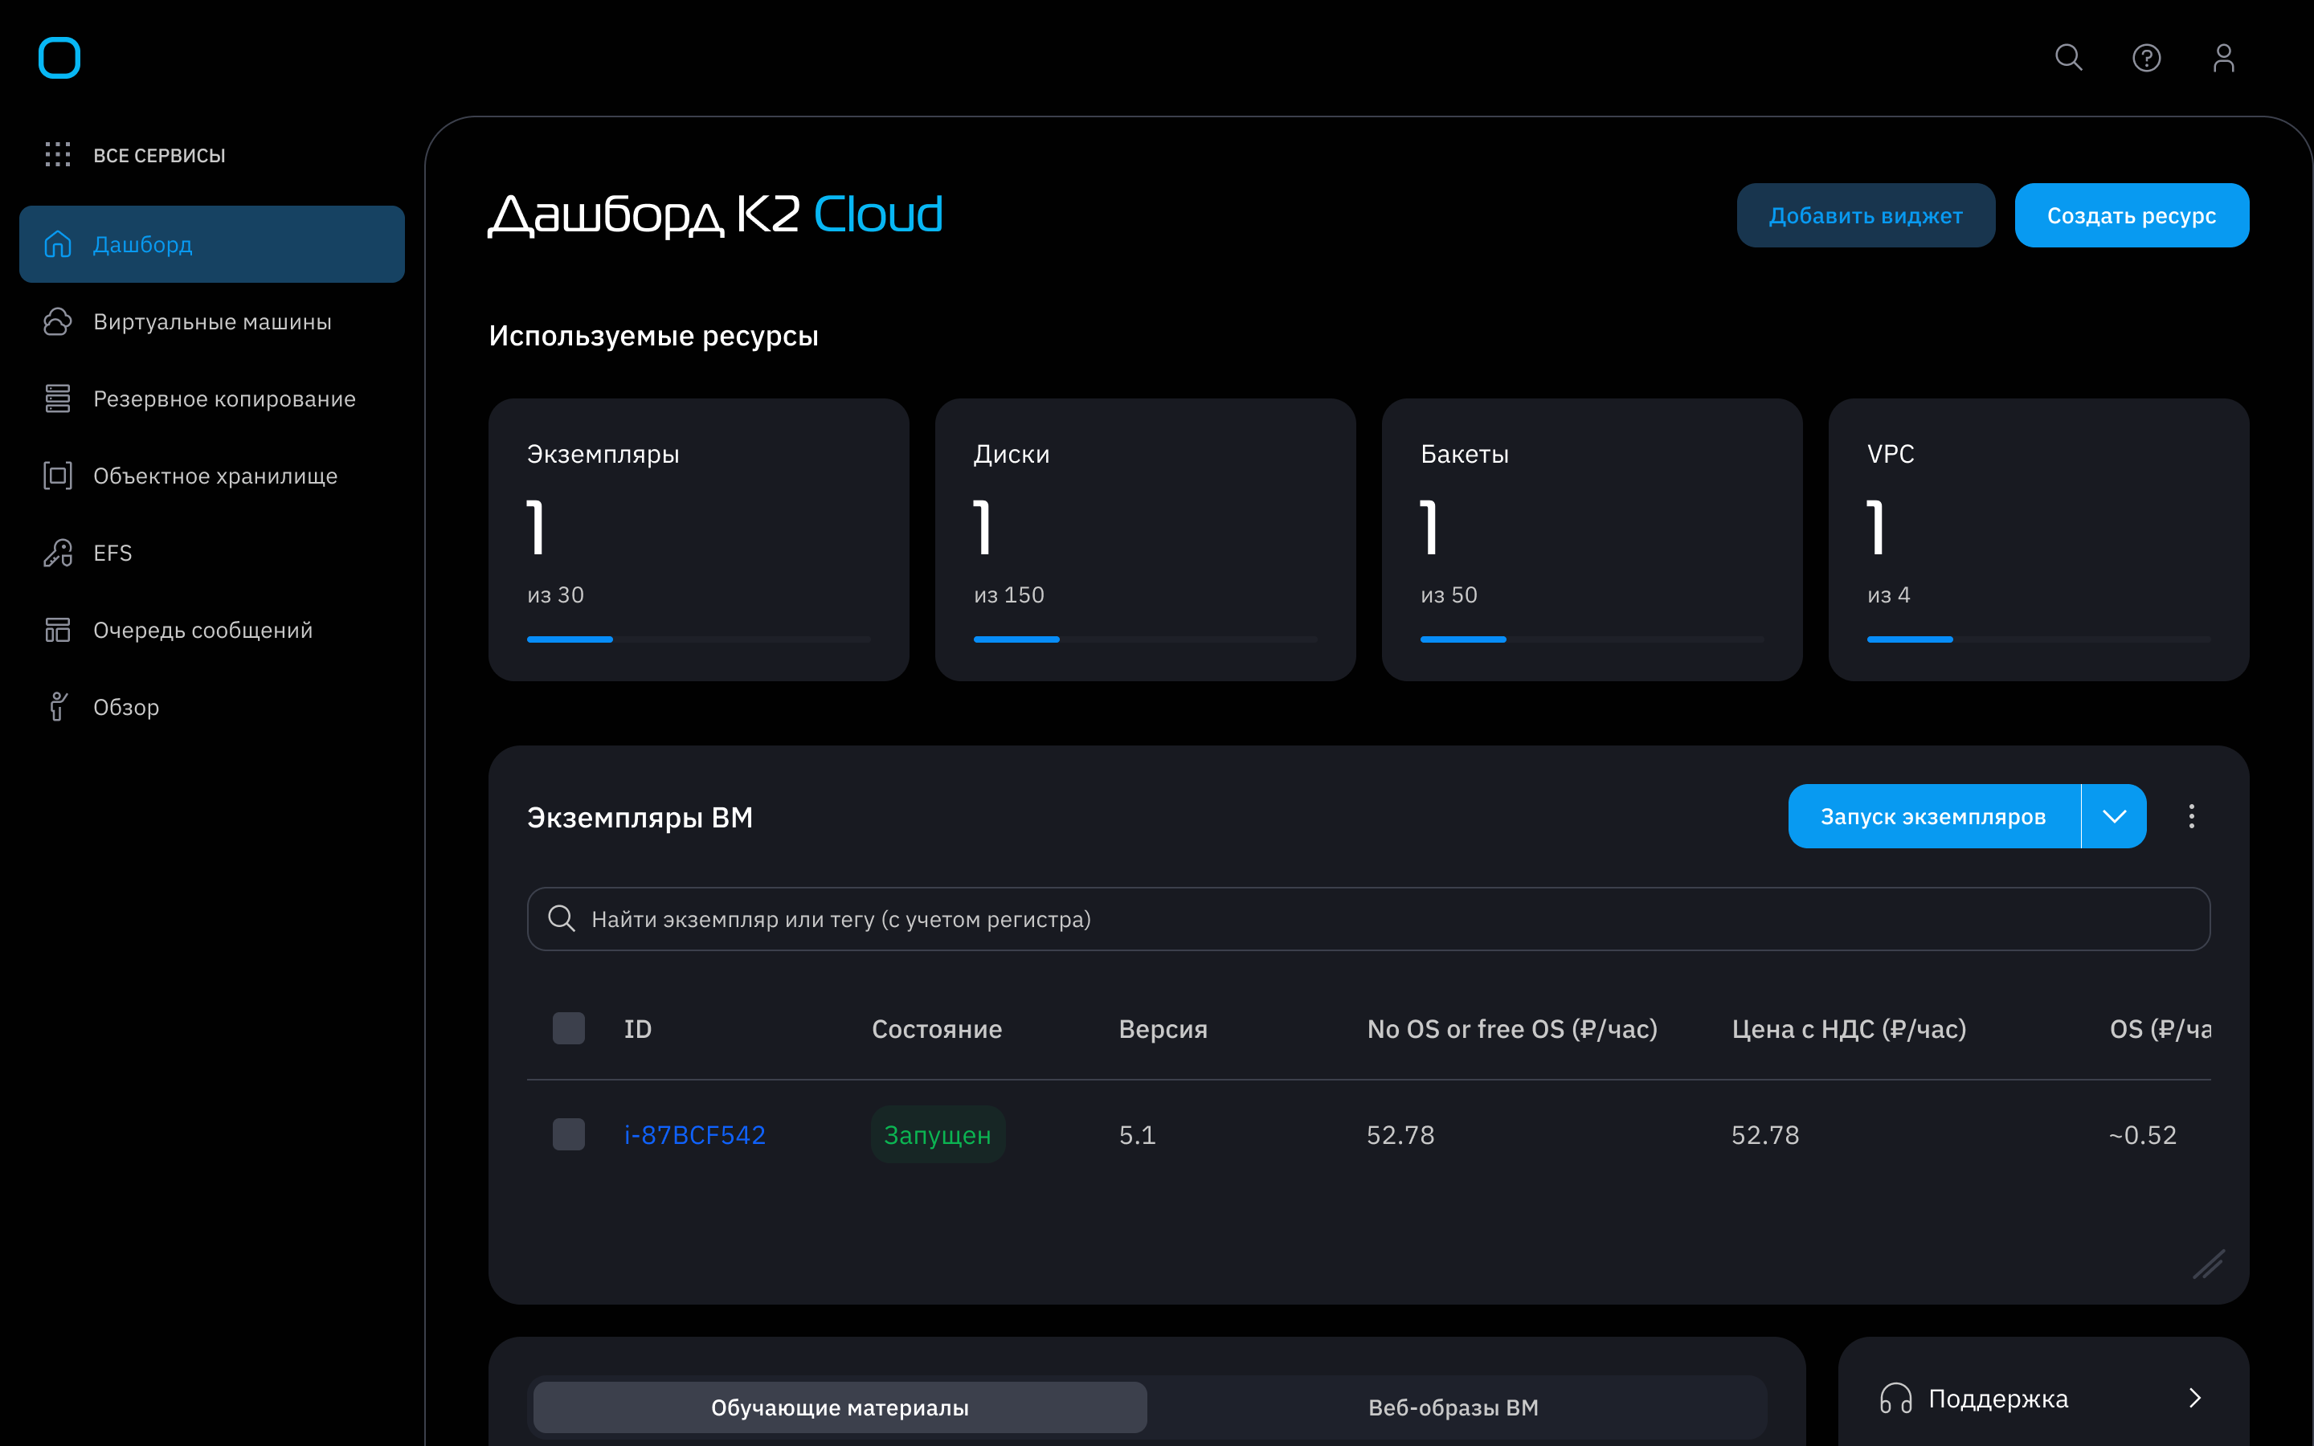Click the Бакеты usage progress bar
This screenshot has width=2314, height=1446.
[x=1592, y=639]
